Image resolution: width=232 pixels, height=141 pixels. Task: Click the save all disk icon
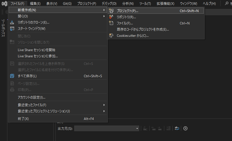[12, 76]
